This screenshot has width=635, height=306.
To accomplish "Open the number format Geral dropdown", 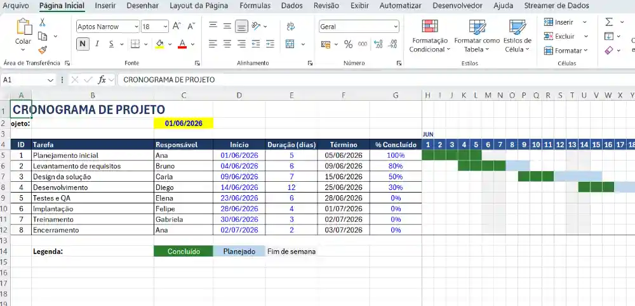I will [396, 27].
